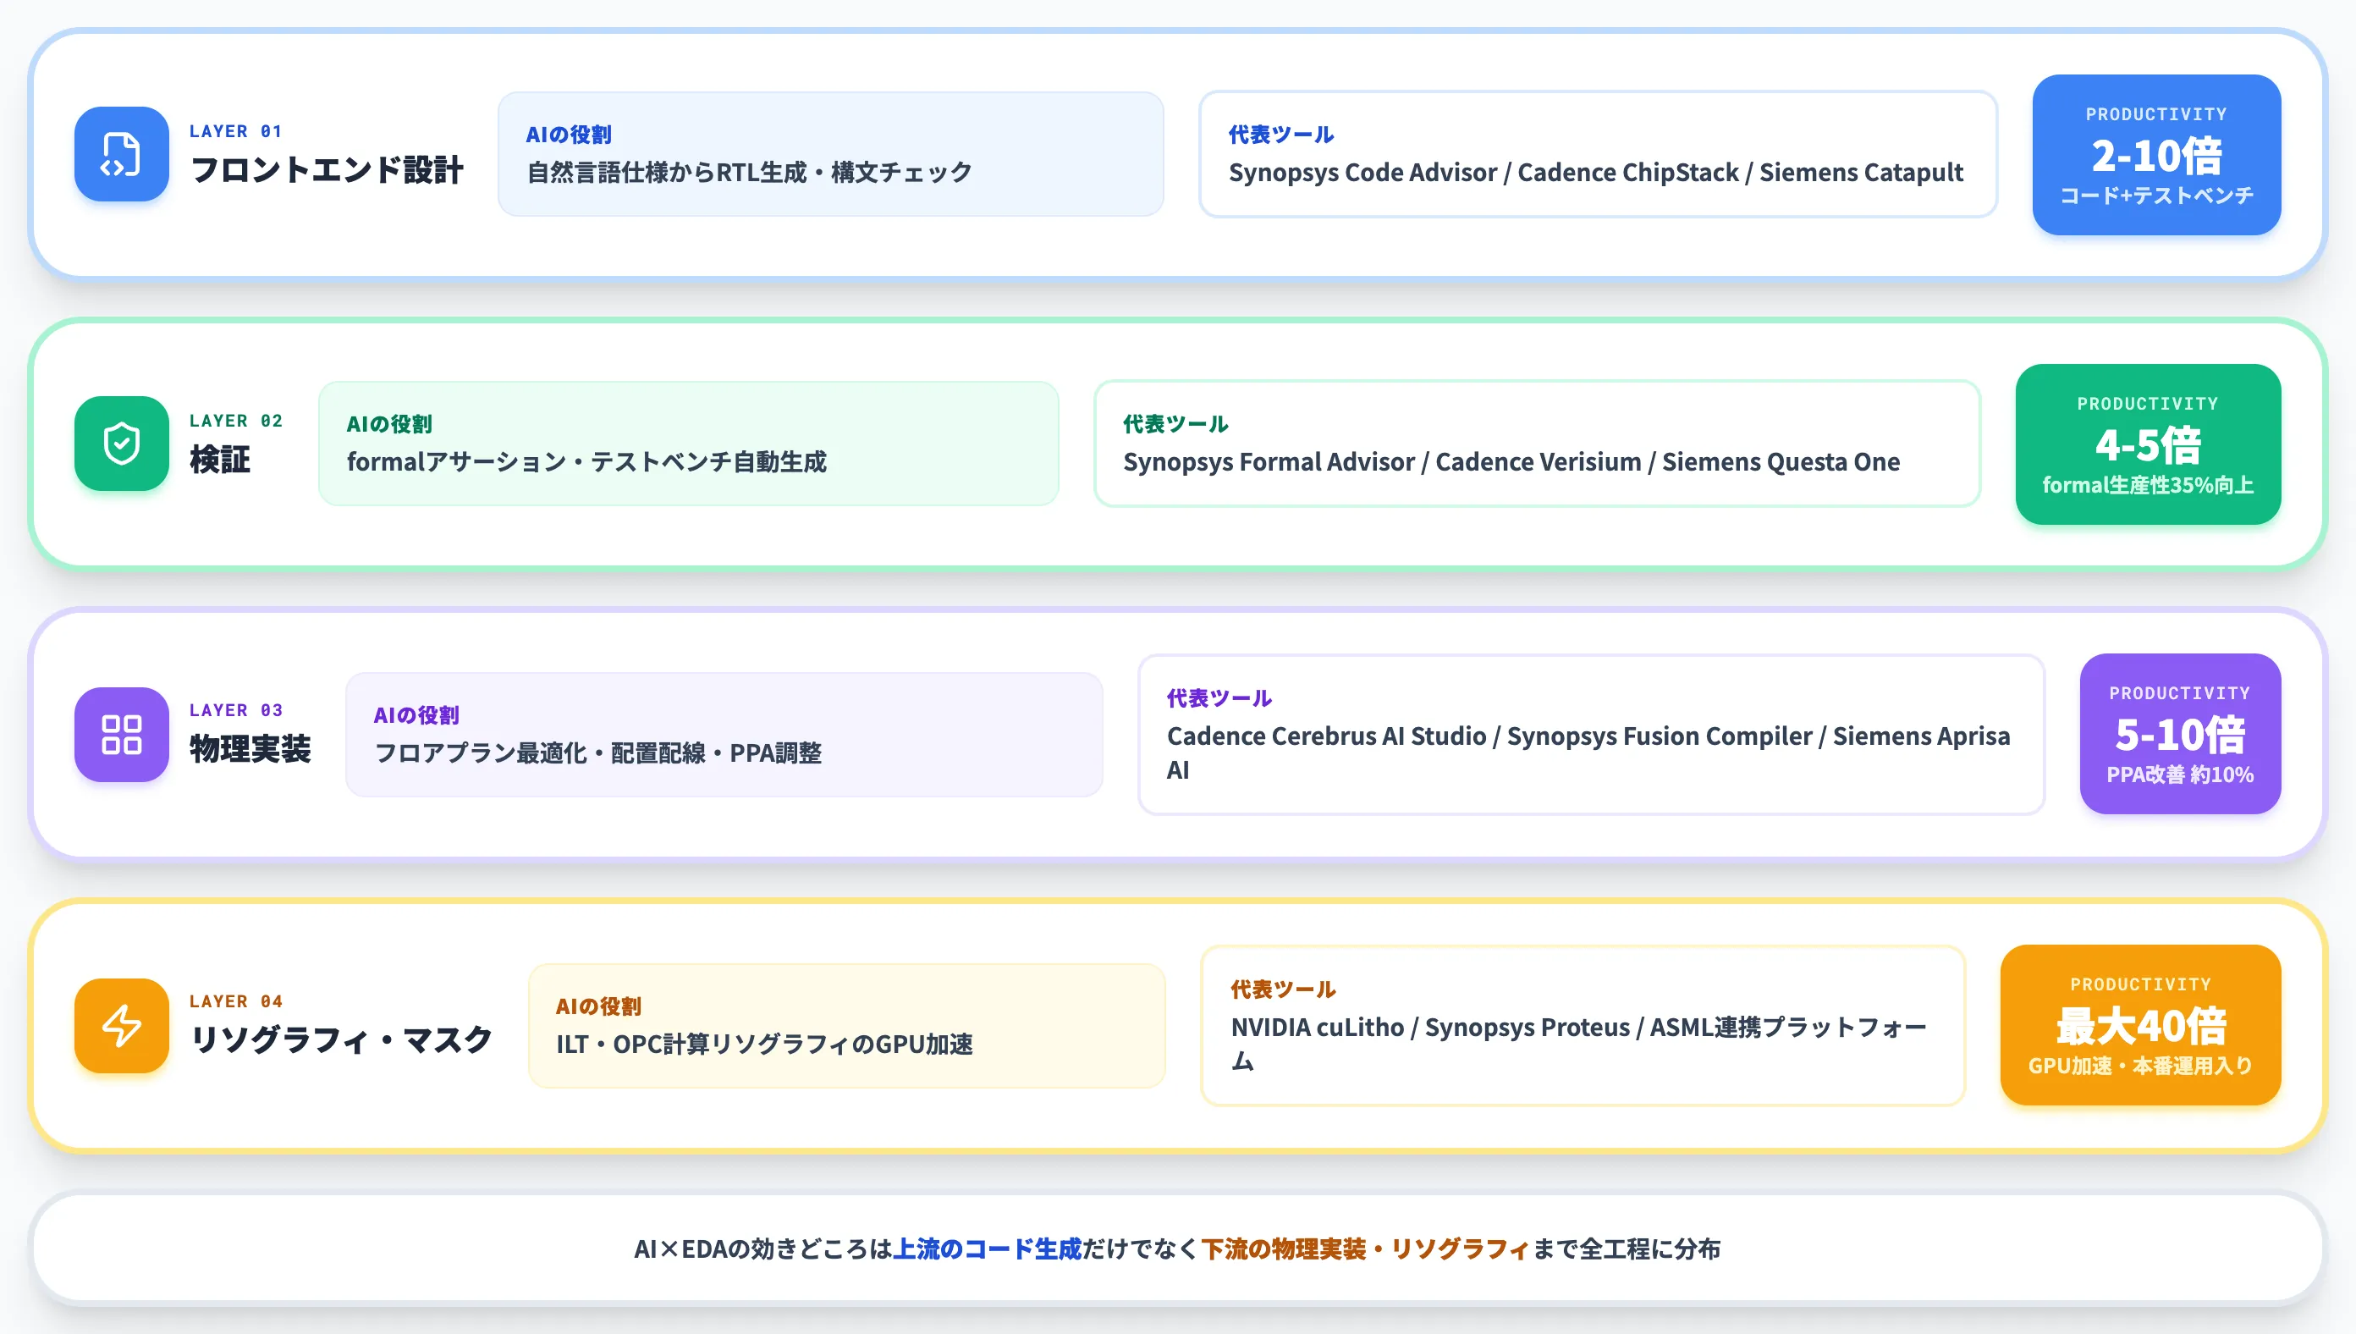Viewport: 2356px width, 1334px height.
Task: Click the 'AI×EDAの効きどころは' footer text
Action: (762, 1249)
